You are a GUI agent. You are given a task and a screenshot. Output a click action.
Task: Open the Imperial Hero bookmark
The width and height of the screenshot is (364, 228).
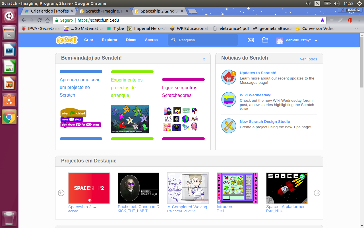(x=147, y=28)
